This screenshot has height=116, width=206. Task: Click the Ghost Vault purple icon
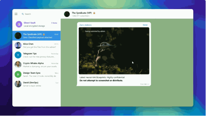pyautogui.click(x=18, y=24)
